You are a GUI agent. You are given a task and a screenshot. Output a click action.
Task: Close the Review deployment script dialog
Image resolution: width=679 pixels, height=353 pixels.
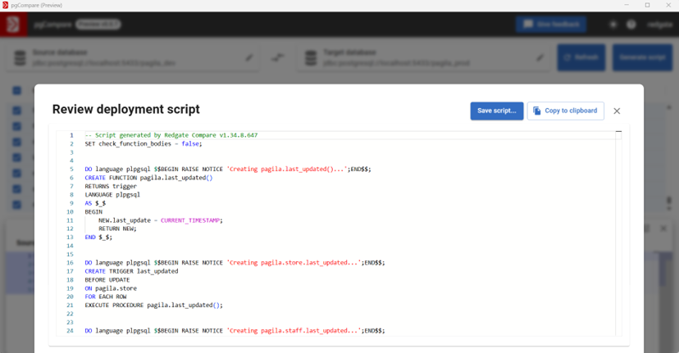[x=617, y=111]
